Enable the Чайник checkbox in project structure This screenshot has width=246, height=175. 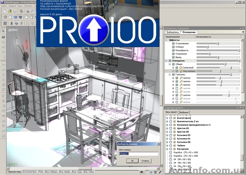pos(171,146)
